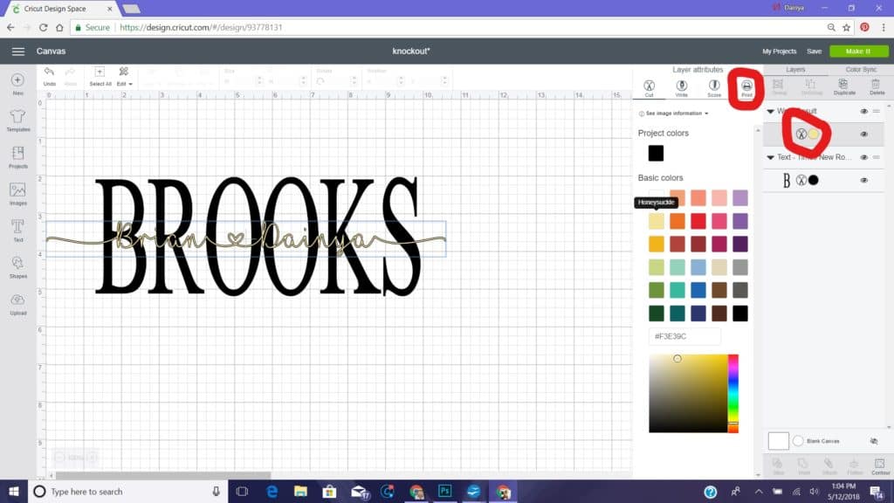Screen dimensions: 894x503
Task: Pick the red basic color swatch
Action: click(698, 221)
